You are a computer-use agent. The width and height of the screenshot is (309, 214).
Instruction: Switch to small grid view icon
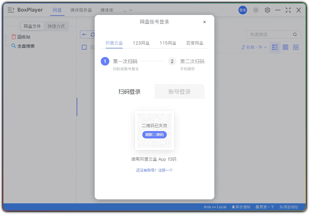pyautogui.click(x=285, y=47)
